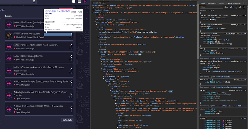
Task: Expand the list-controls div node
Action: pyautogui.click(x=102, y=69)
